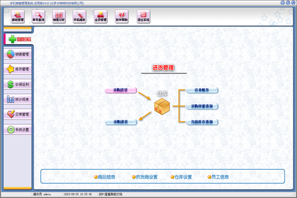297x198 pixels.
Task: Open the 供货商设置 link
Action: coord(145,177)
